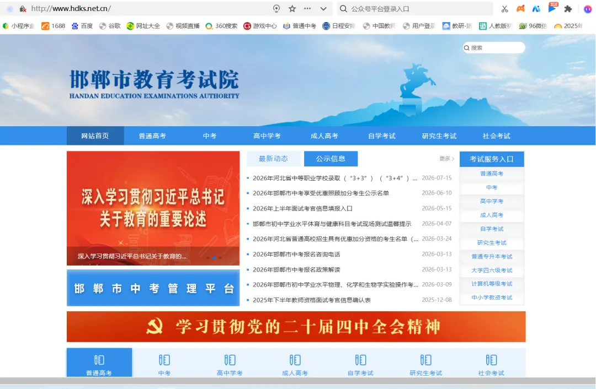
Task: Open the 360搜索 bookmark
Action: (x=221, y=26)
